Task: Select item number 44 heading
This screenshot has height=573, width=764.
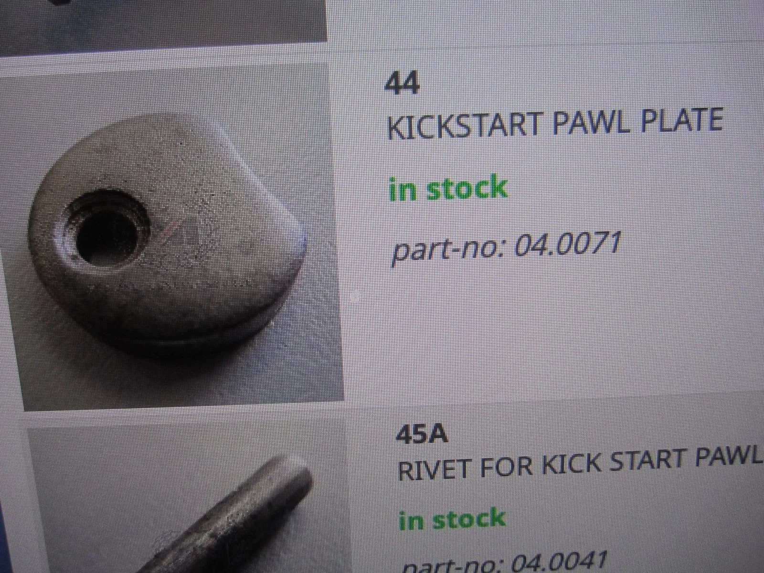Action: (402, 85)
